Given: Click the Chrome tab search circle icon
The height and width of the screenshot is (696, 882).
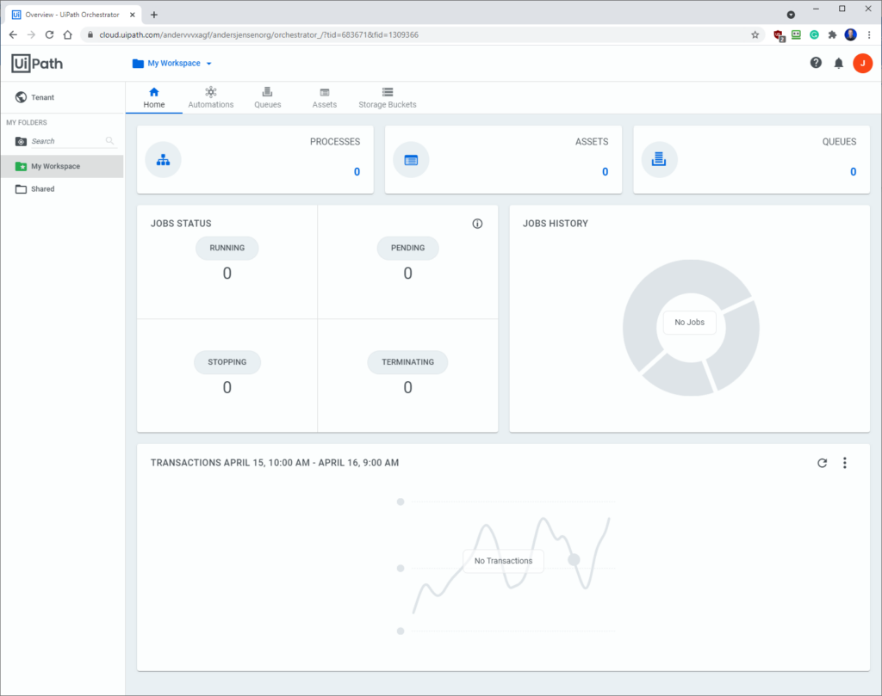Looking at the screenshot, I should tap(791, 15).
